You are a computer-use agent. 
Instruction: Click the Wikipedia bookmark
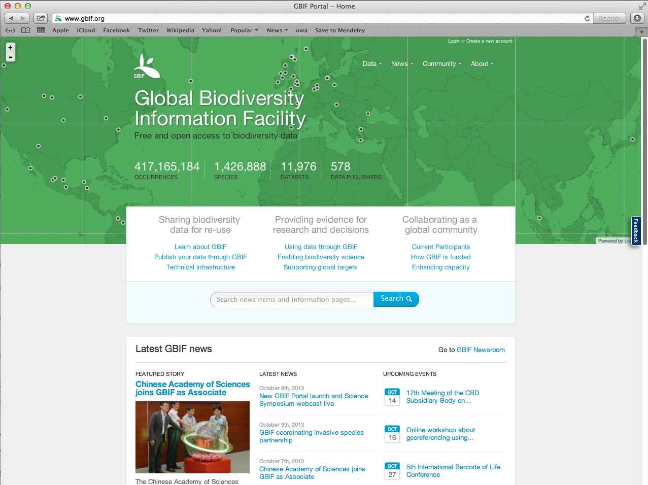[x=180, y=30]
